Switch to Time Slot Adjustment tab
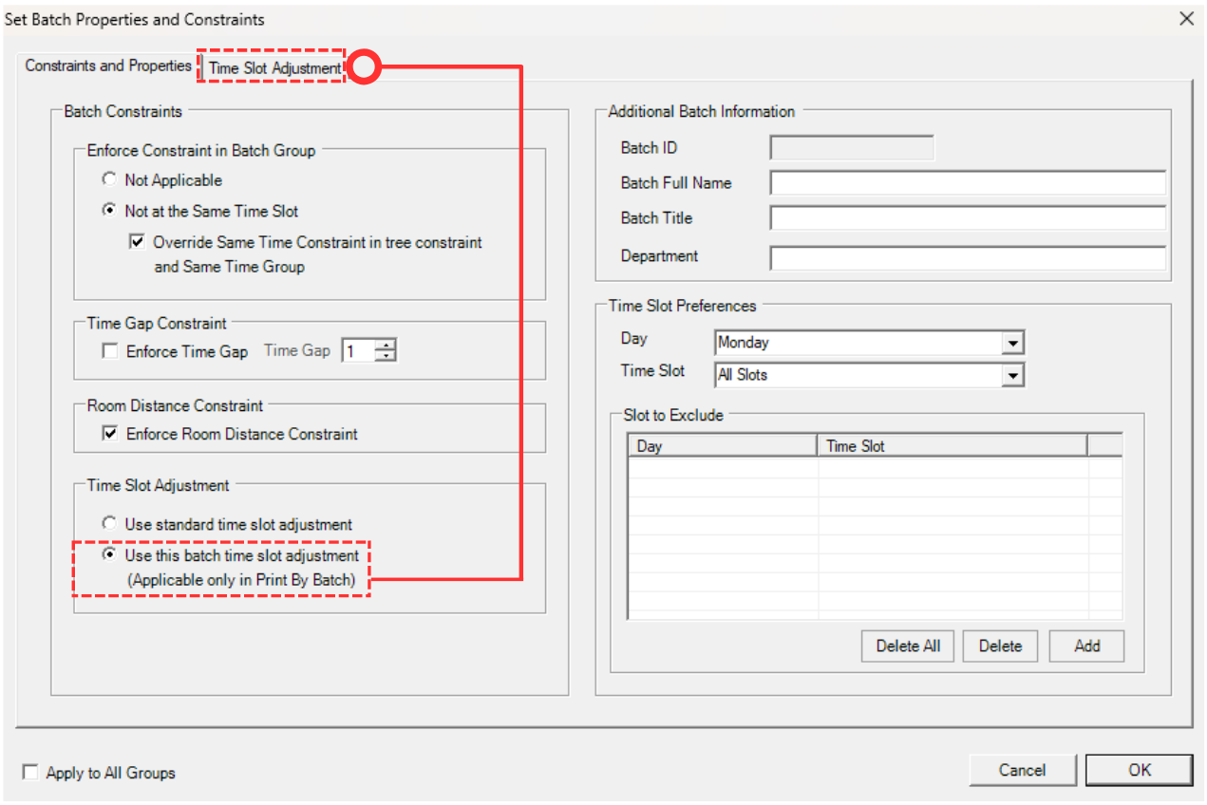 274,67
